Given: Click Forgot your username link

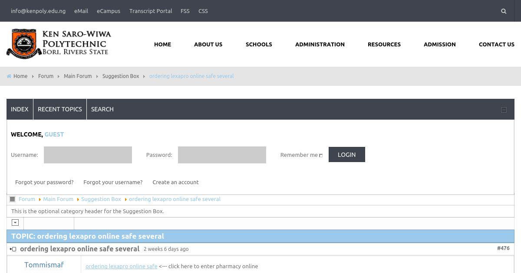Looking at the screenshot, I should [113, 182].
